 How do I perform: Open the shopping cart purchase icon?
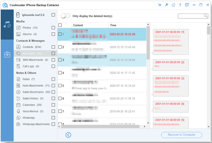click(x=160, y=5)
